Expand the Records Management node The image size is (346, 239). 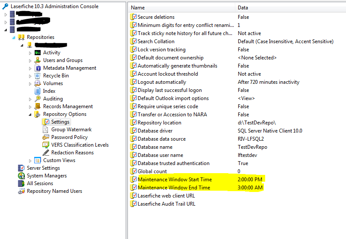(x=30, y=107)
